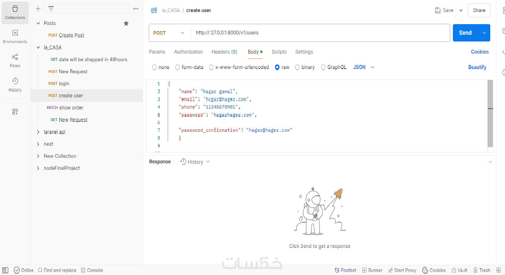Open the Environments sidebar section

pos(15,37)
